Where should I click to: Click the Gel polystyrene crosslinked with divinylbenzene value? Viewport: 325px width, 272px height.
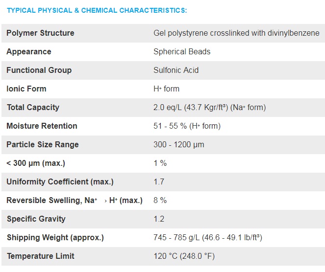(236, 33)
